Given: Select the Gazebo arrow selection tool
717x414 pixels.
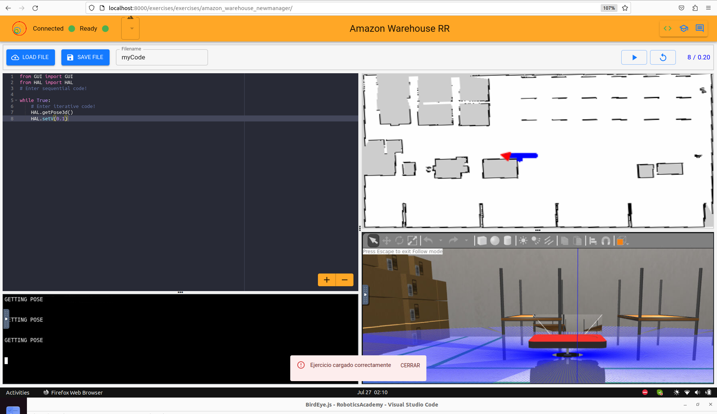Looking at the screenshot, I should pyautogui.click(x=373, y=241).
